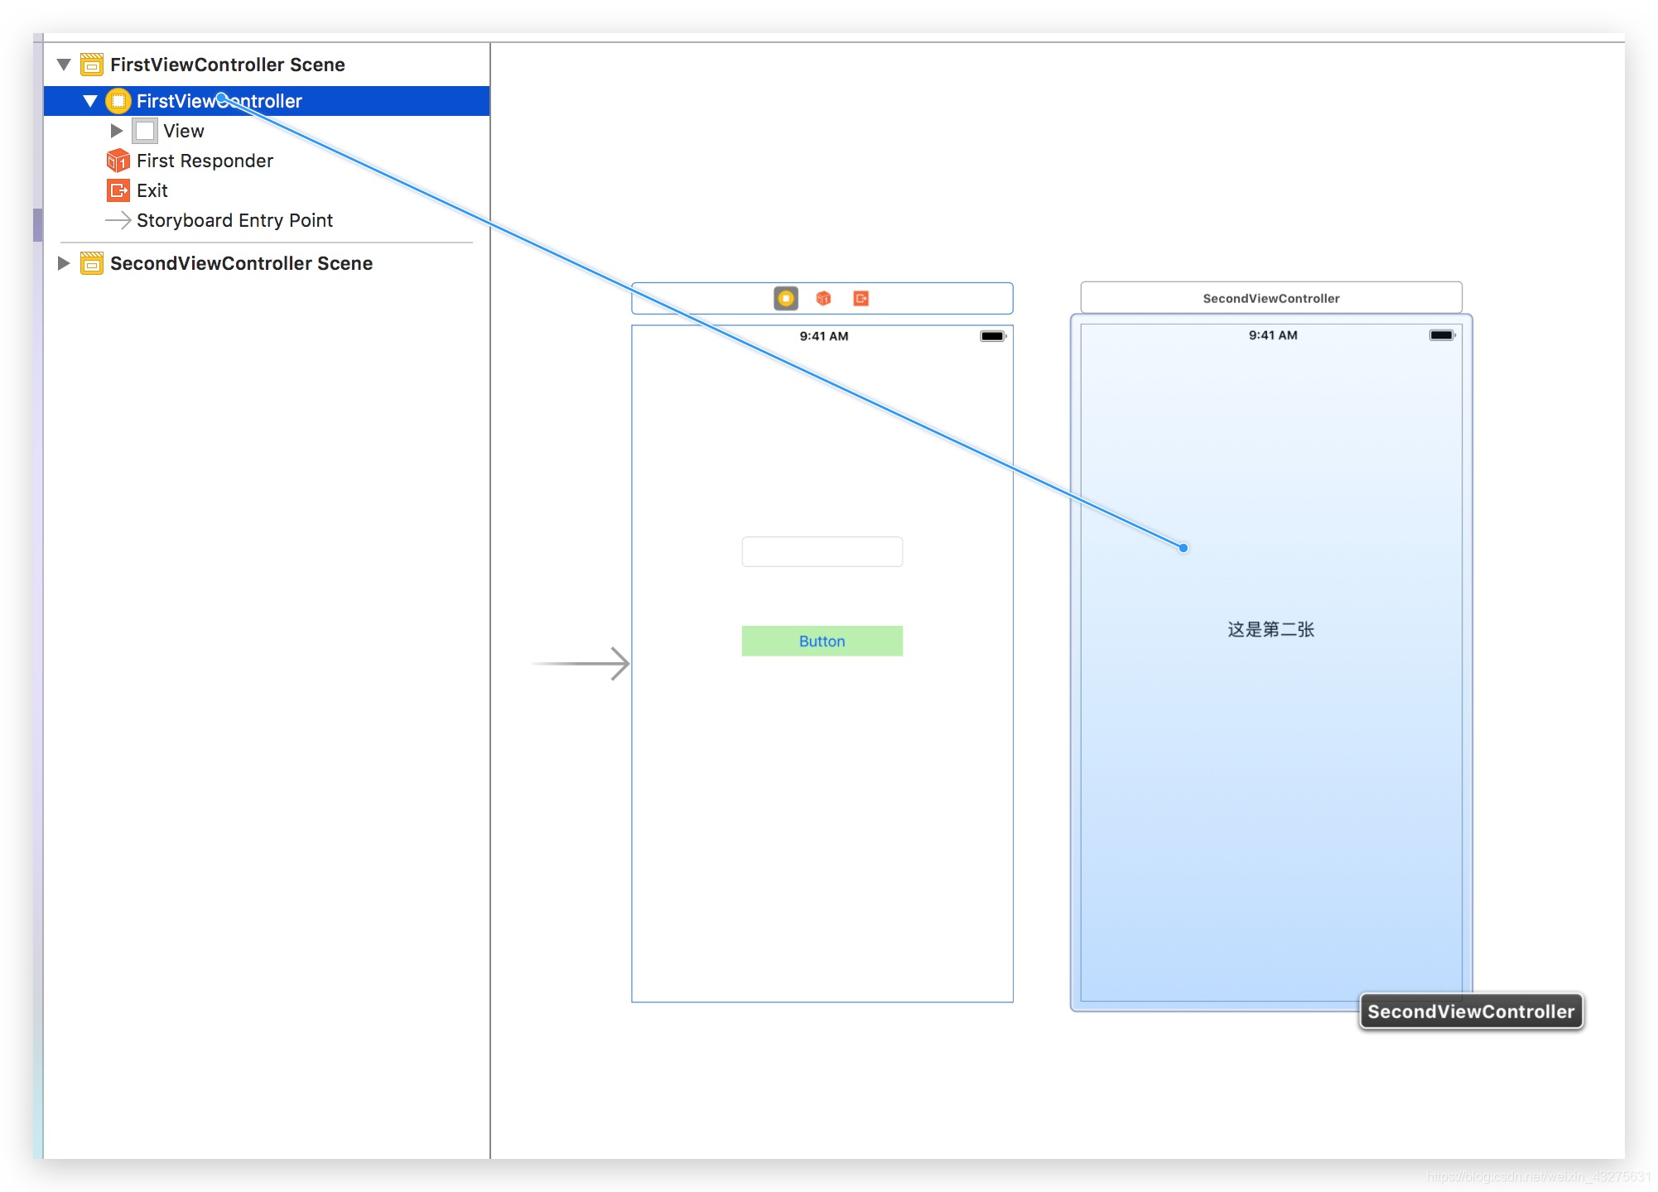Screen dimensions: 1658x1192
Task: Click the empty text field on canvas
Action: tap(822, 551)
